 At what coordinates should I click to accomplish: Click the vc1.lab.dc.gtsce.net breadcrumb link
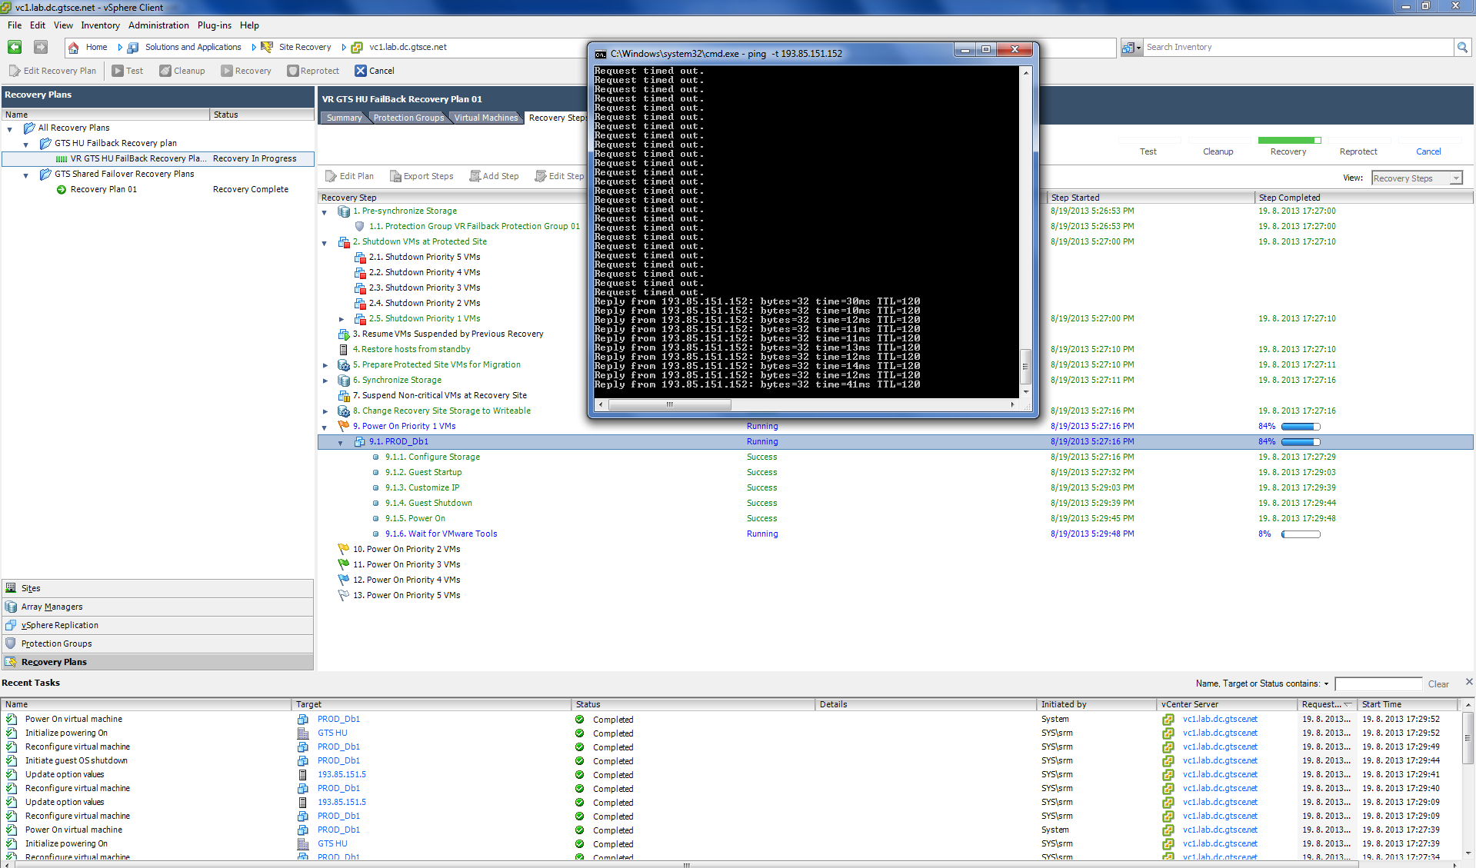[x=408, y=48]
